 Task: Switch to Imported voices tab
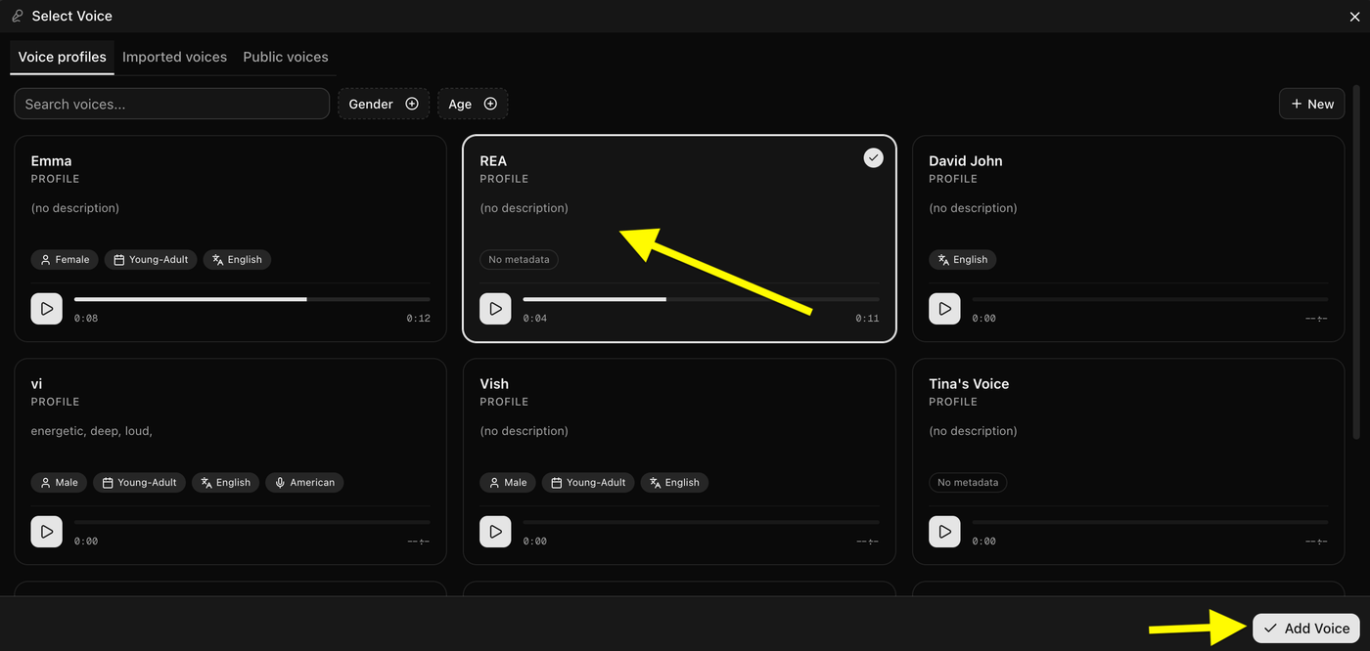[174, 57]
